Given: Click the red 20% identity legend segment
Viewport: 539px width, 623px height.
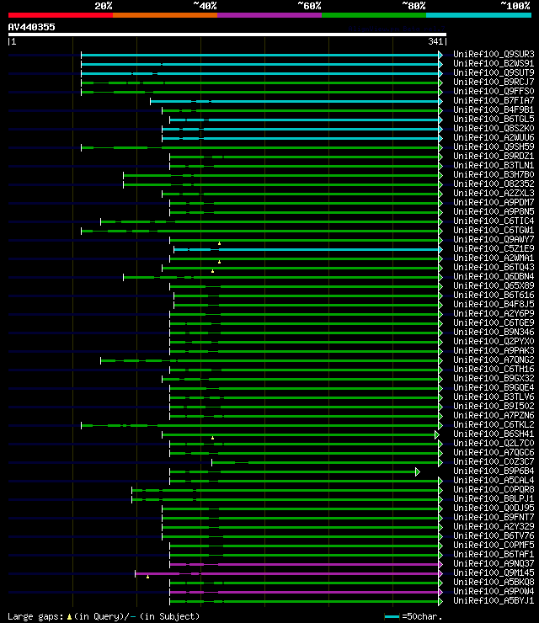Looking at the screenshot, I should click(x=61, y=15).
